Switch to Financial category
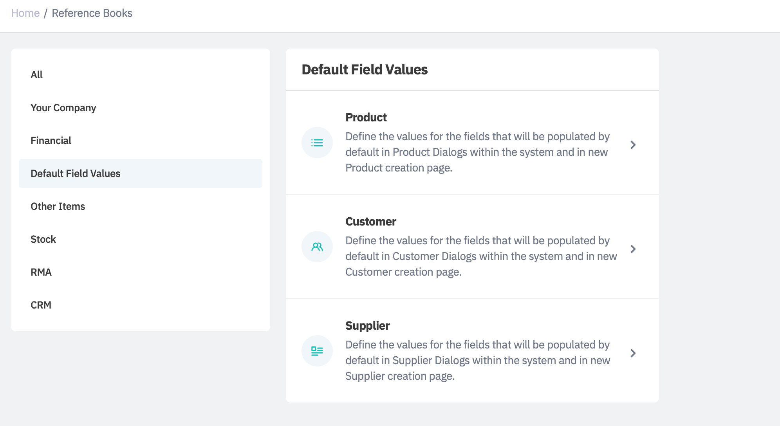The image size is (780, 426). [x=51, y=141]
